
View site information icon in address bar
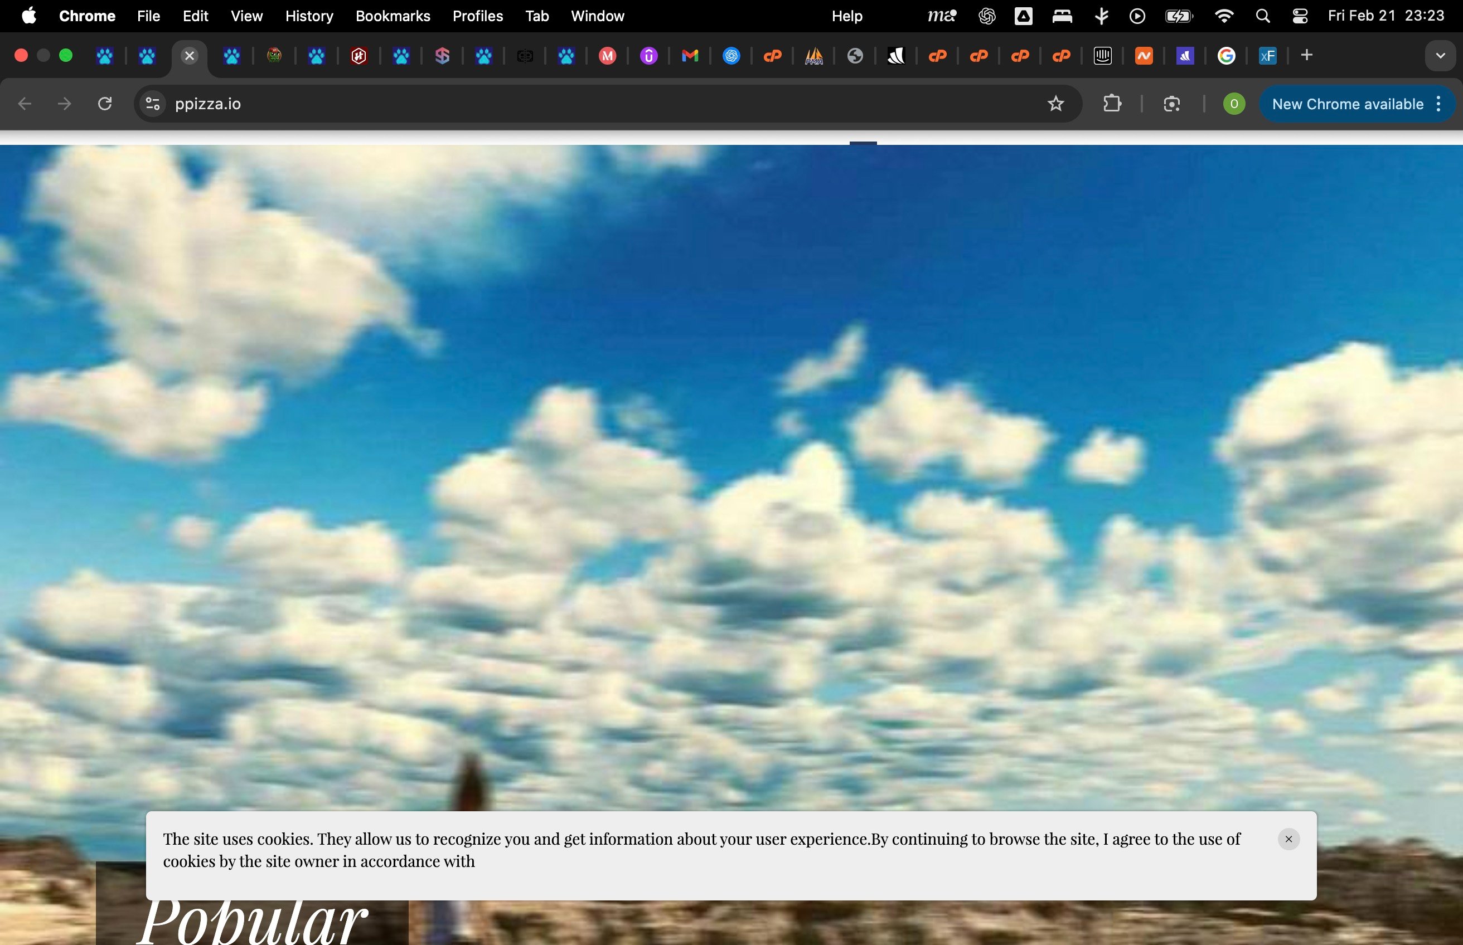point(153,104)
